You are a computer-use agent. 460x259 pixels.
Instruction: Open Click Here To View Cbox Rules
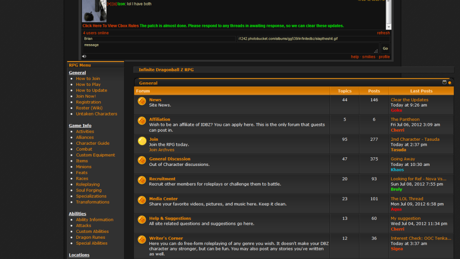[111, 26]
